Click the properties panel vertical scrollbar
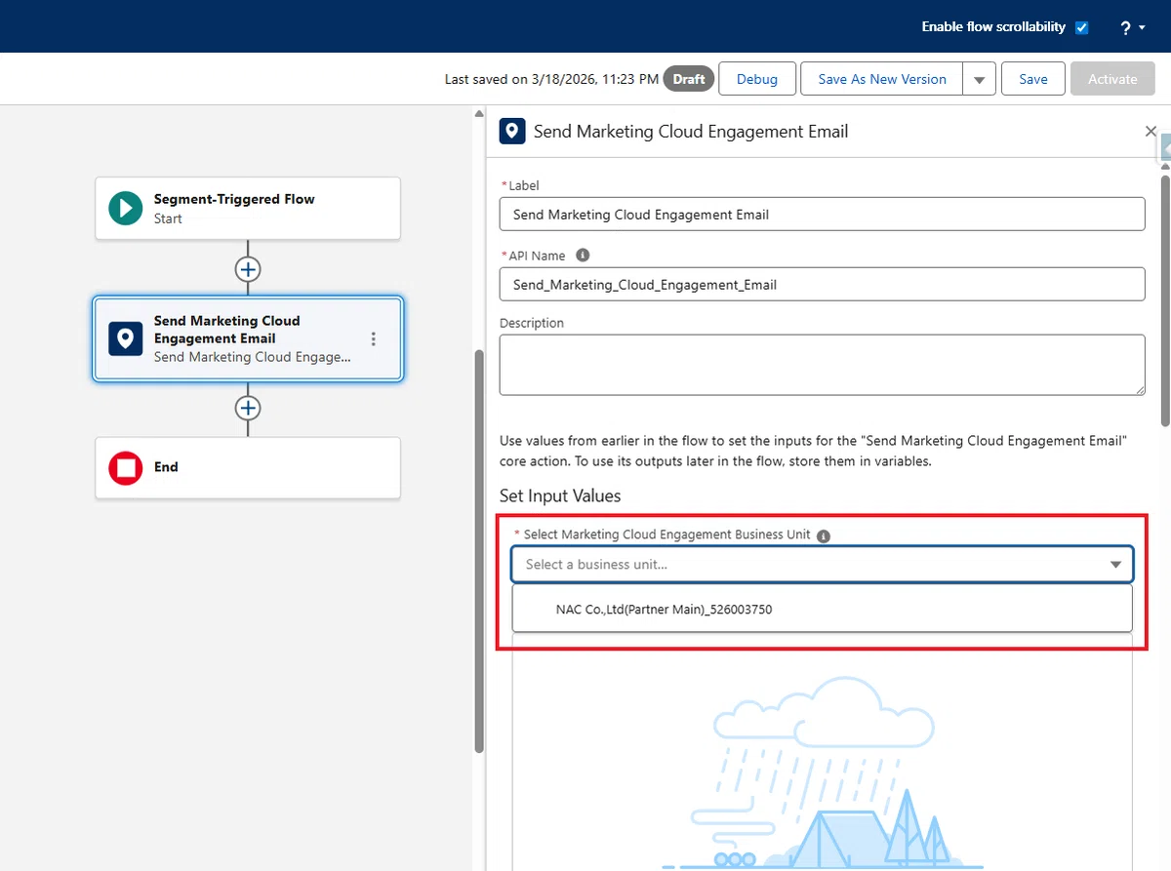 (x=1165, y=298)
